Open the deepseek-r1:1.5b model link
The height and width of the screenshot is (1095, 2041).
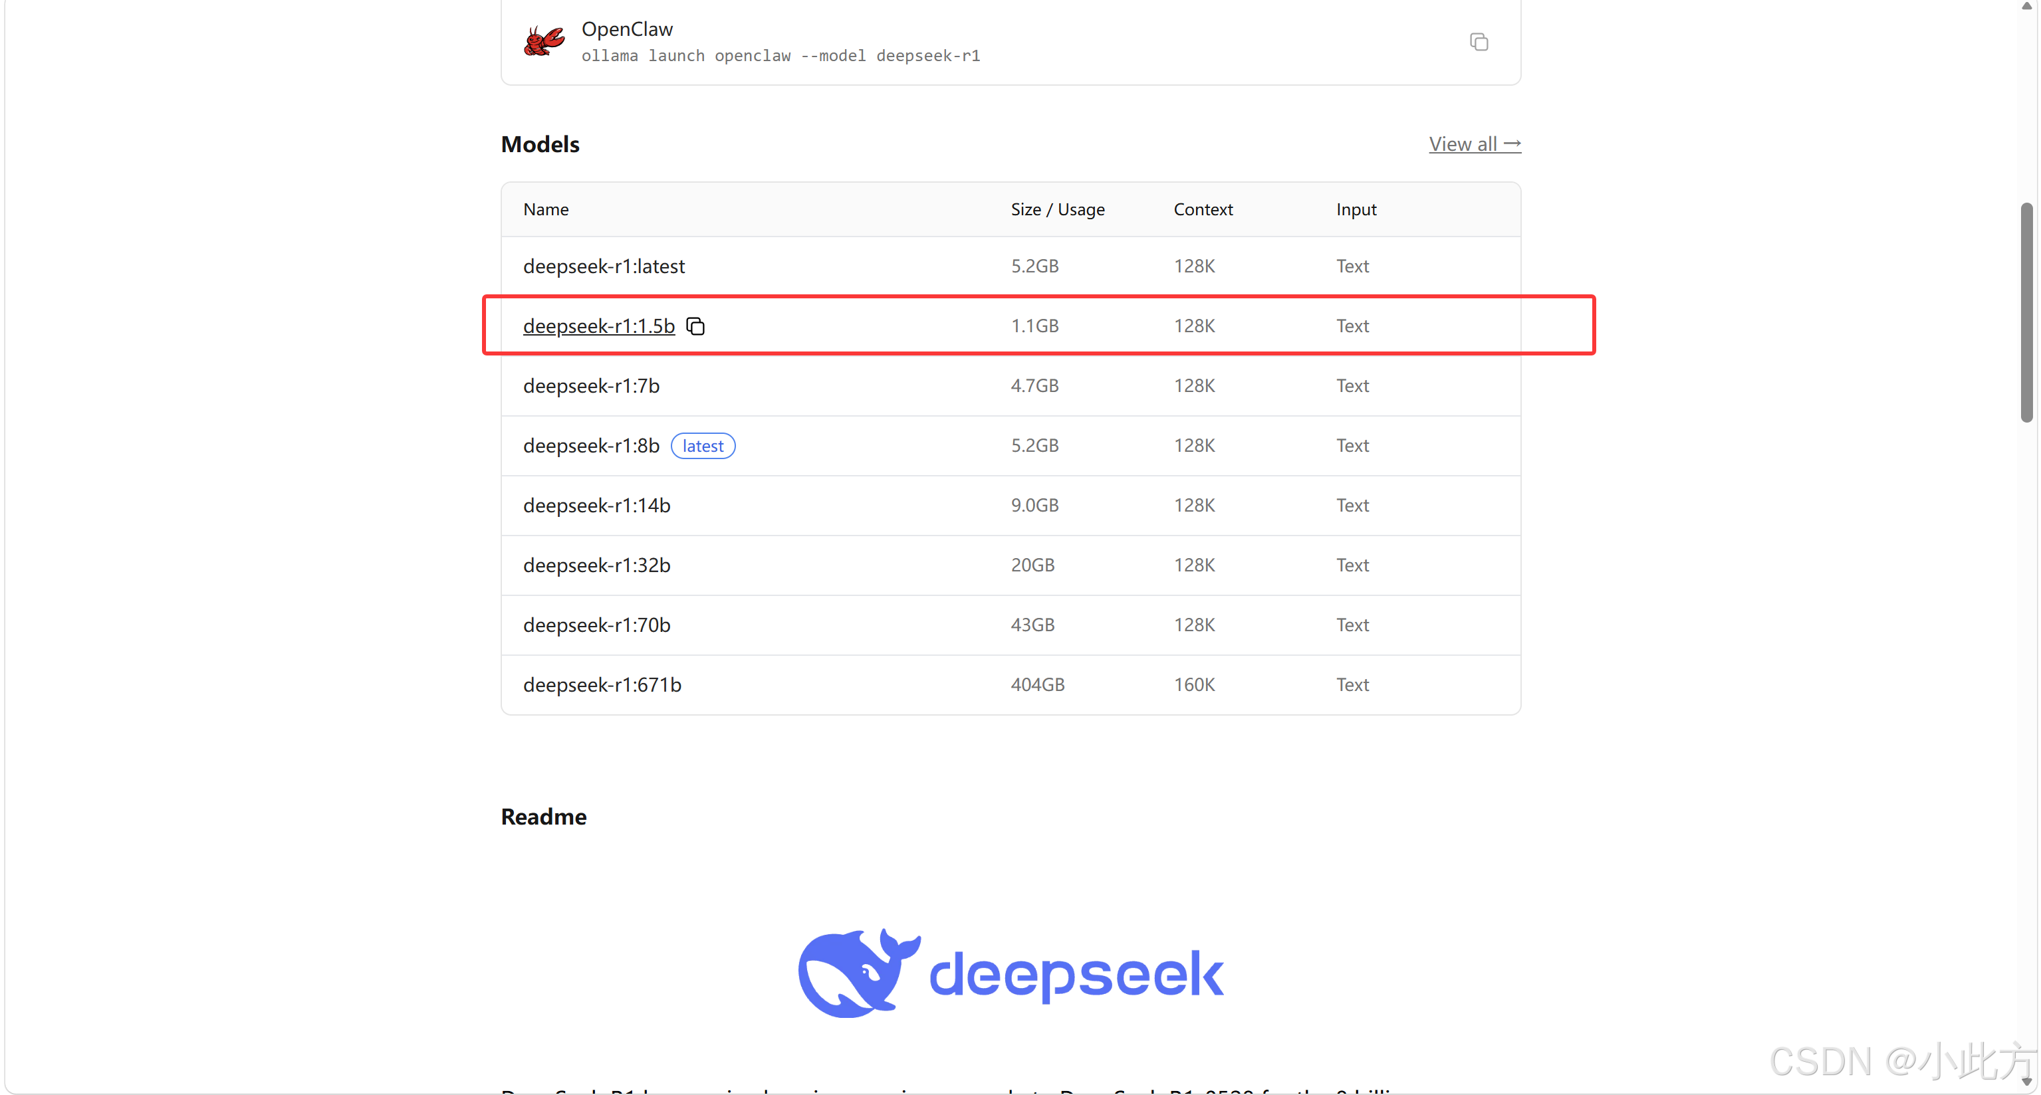(598, 326)
